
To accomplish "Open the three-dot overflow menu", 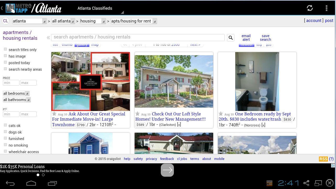I will [327, 8].
